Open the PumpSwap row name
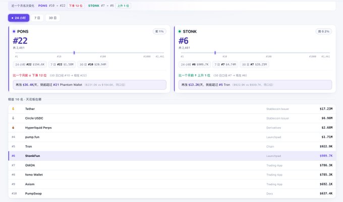 click(x=33, y=193)
